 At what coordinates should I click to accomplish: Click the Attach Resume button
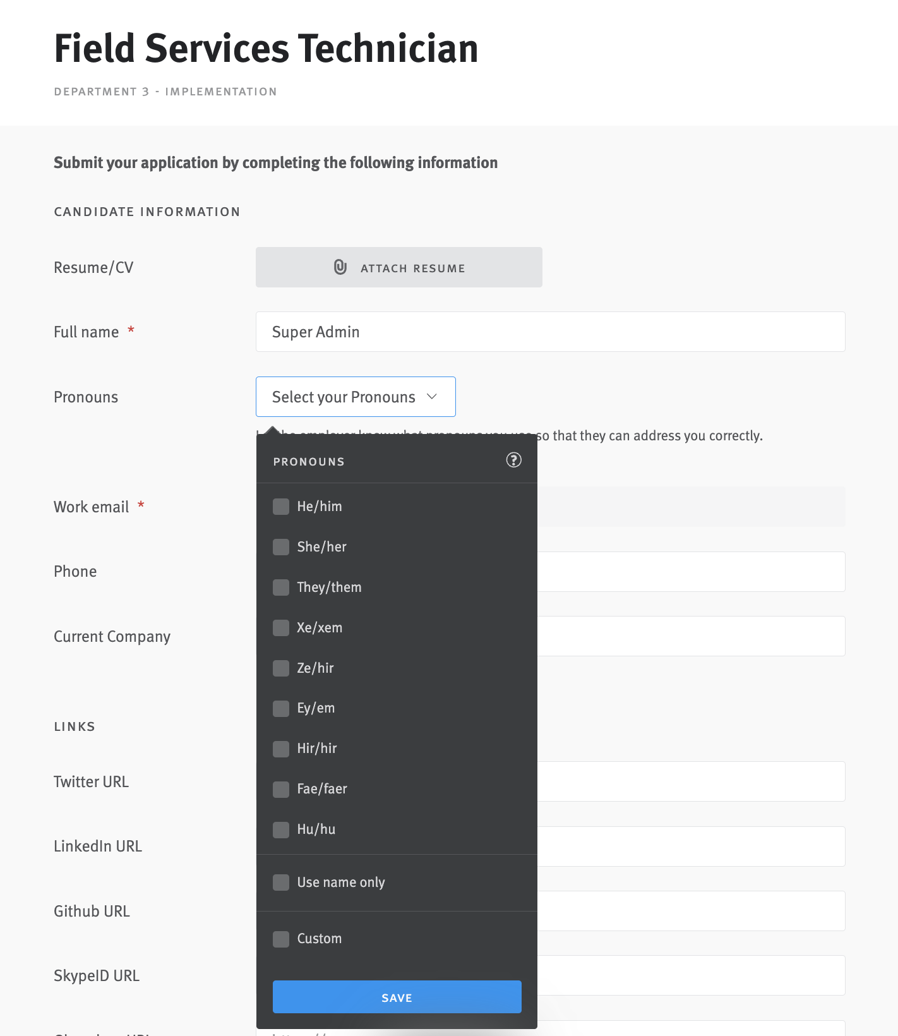click(x=399, y=267)
